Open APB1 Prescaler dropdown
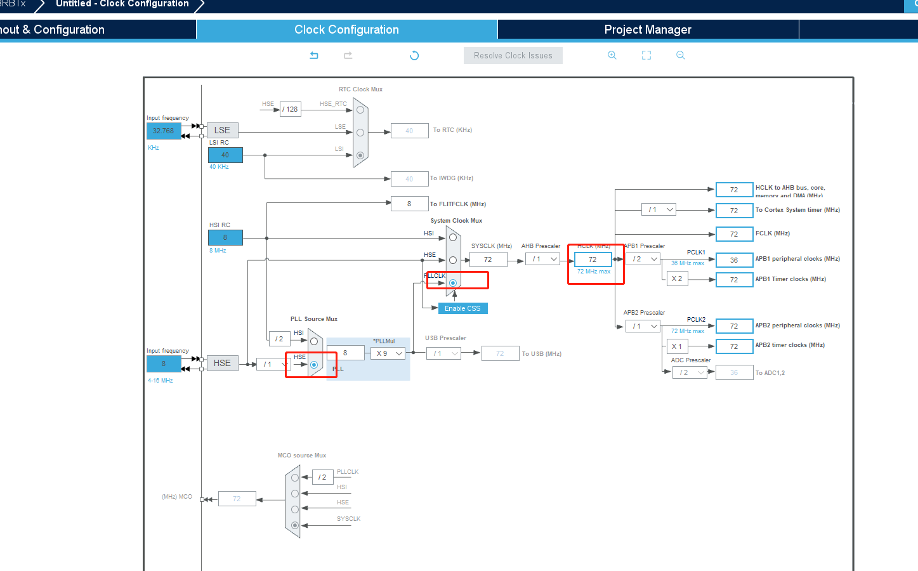This screenshot has height=571, width=918. (643, 259)
